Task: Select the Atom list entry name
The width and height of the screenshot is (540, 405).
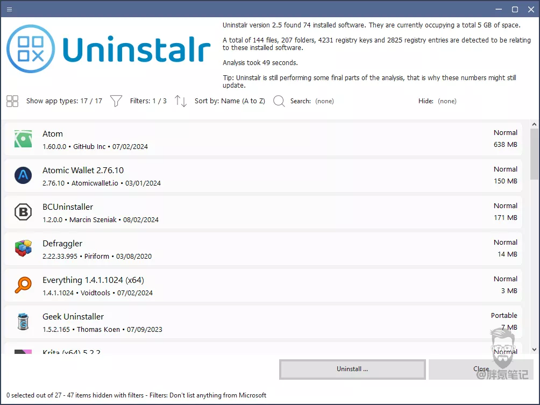Action: pos(53,133)
